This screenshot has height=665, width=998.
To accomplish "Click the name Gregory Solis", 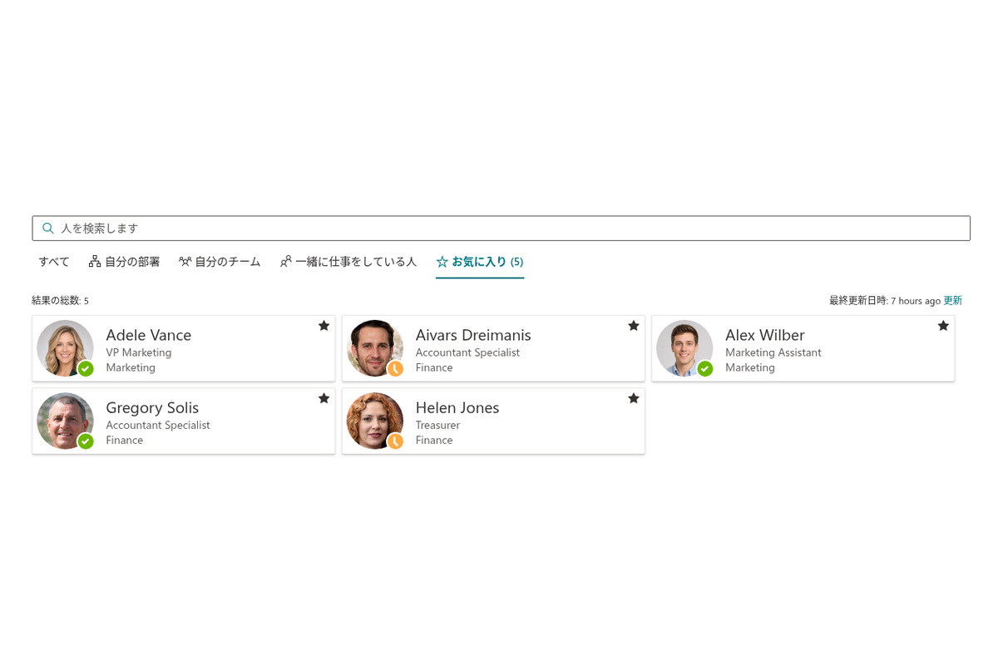I will pyautogui.click(x=152, y=407).
